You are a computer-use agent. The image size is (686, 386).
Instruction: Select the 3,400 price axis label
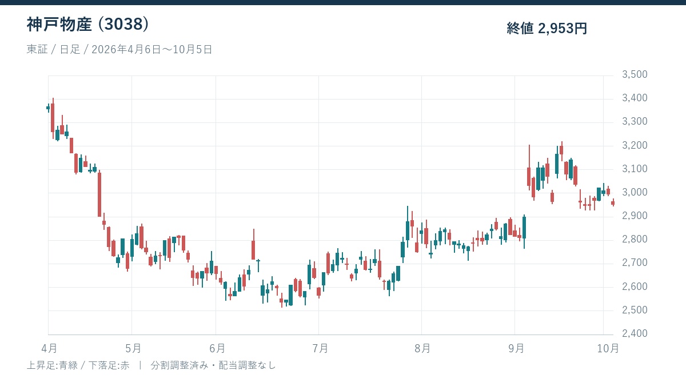coord(635,98)
